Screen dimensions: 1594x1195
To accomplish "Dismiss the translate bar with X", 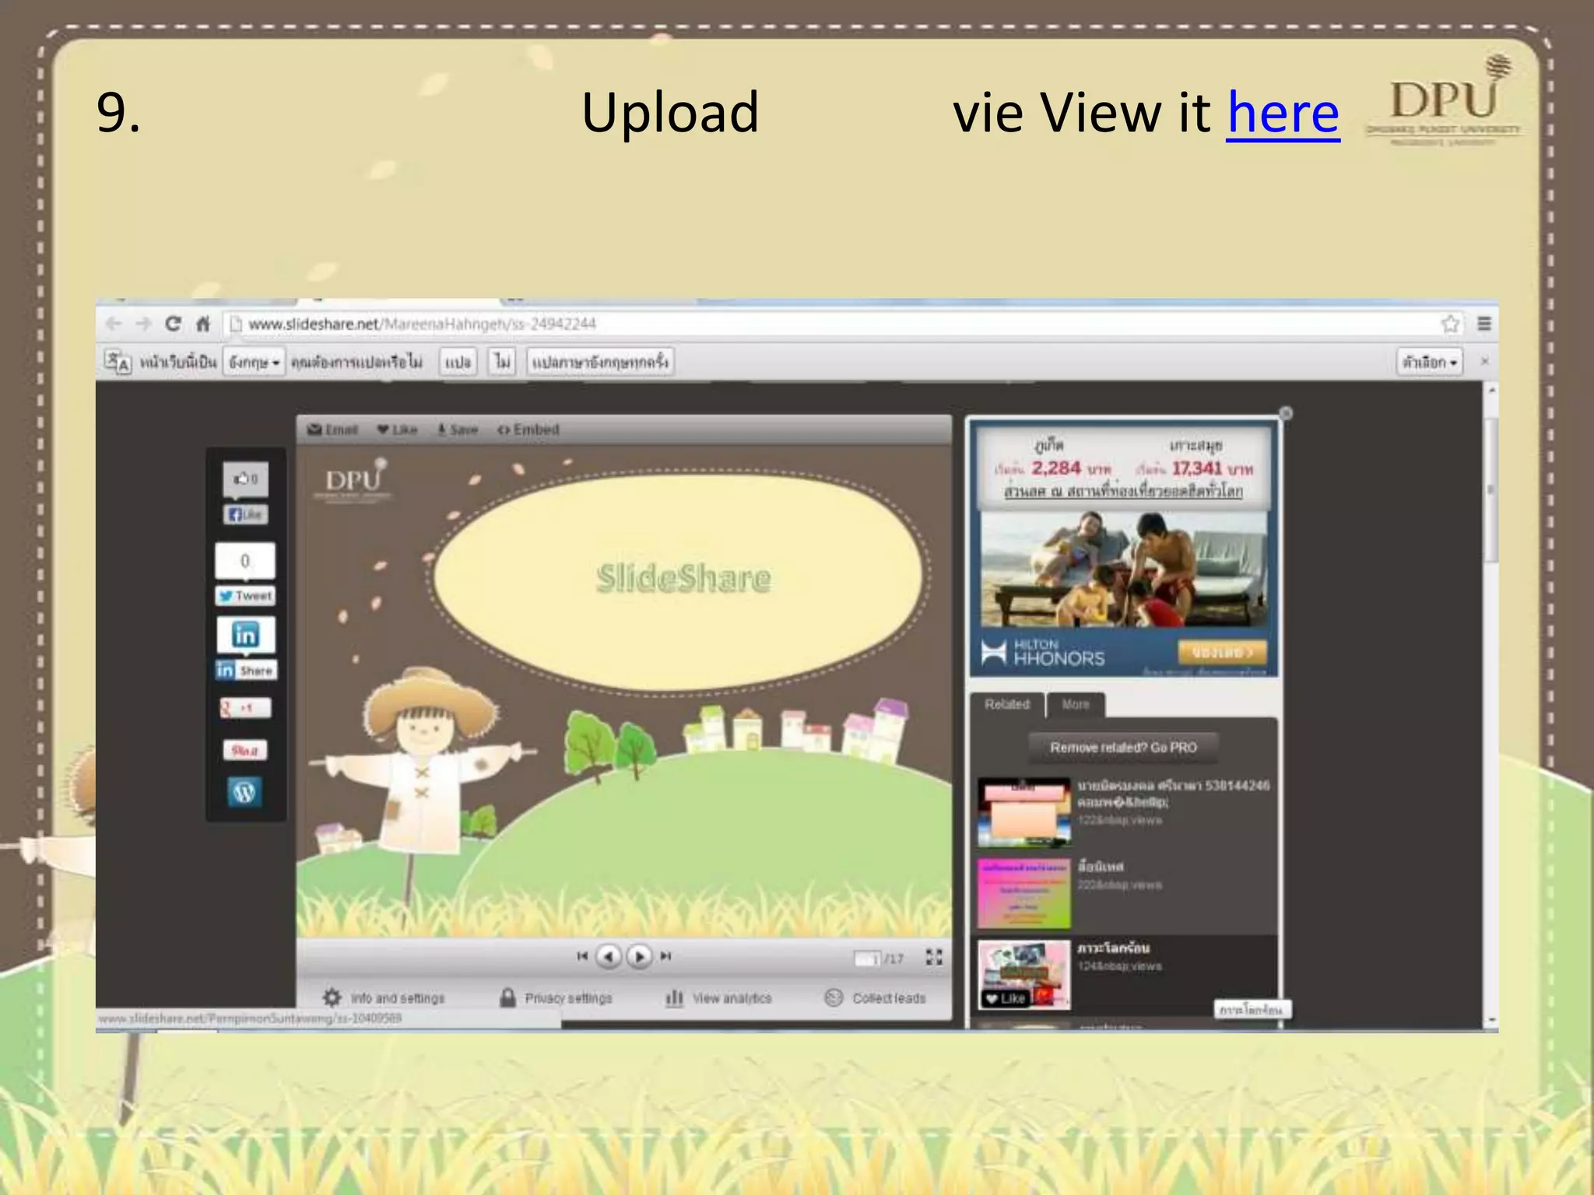I will pos(1484,361).
